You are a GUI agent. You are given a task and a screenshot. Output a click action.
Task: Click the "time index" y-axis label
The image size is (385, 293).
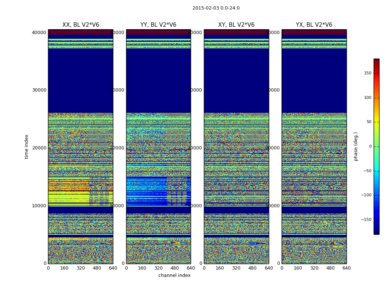click(x=26, y=146)
